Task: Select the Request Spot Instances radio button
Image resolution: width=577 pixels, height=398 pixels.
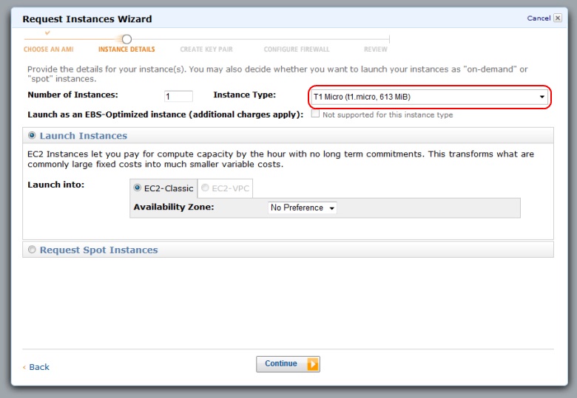Action: 32,250
